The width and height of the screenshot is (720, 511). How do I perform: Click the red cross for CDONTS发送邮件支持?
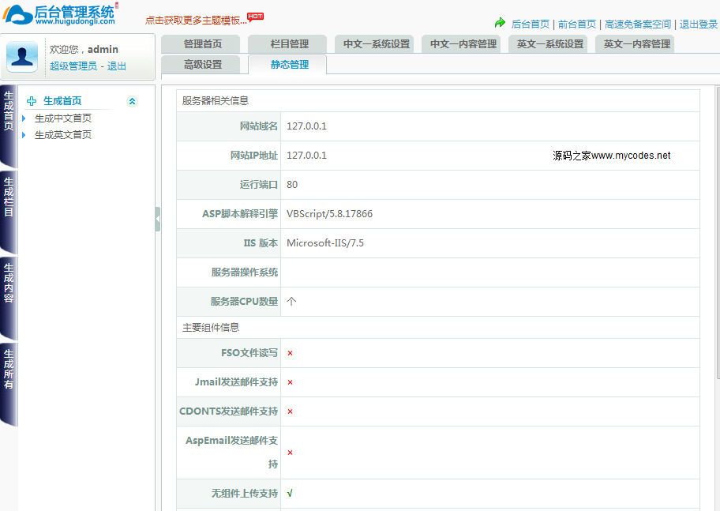290,411
